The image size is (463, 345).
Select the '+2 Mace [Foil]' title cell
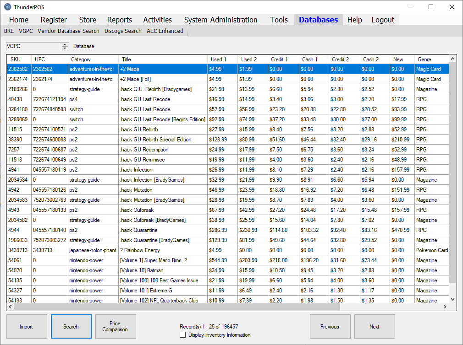click(163, 79)
